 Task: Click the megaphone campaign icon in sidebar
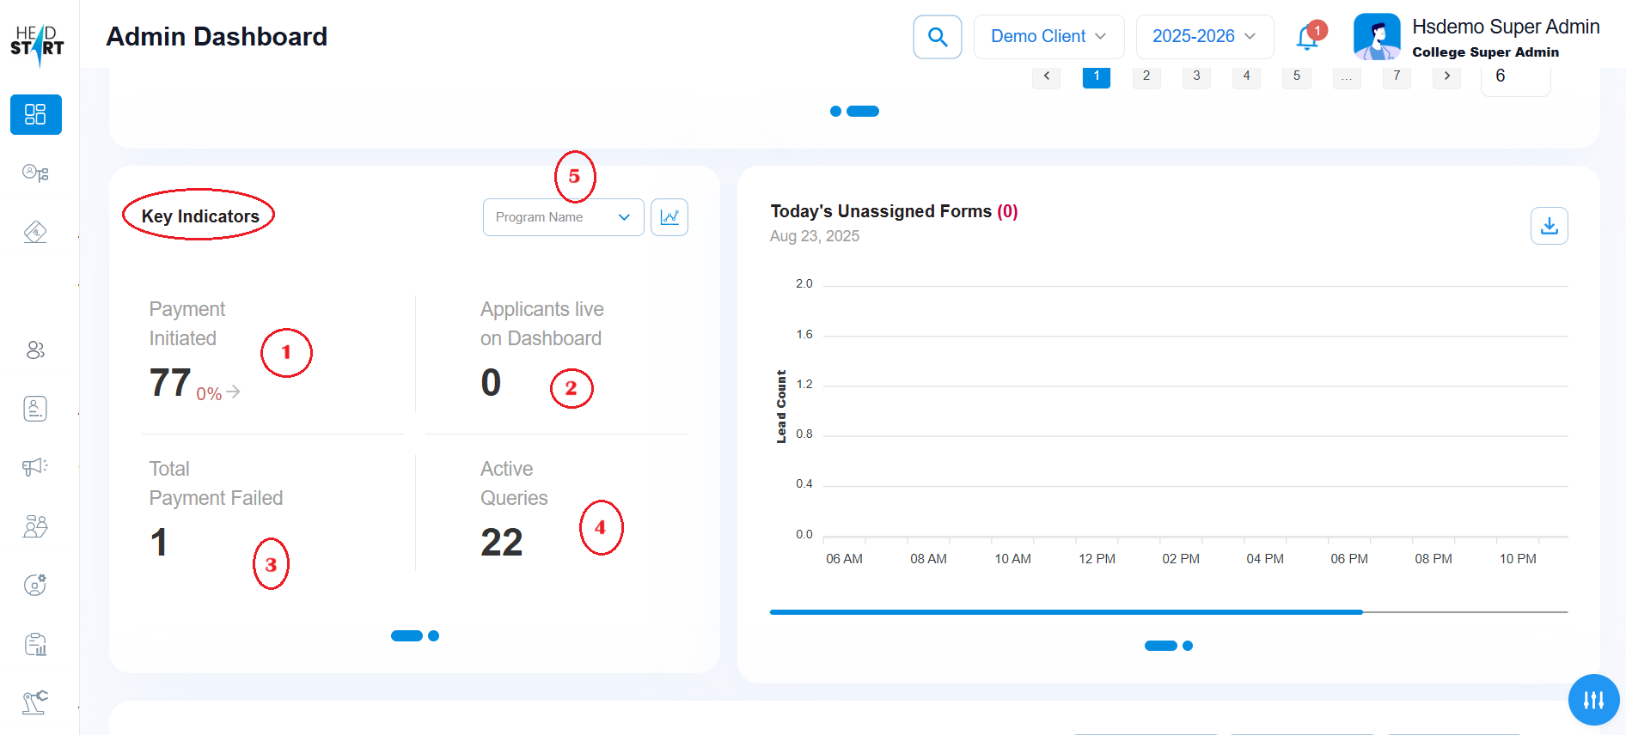pyautogui.click(x=35, y=466)
